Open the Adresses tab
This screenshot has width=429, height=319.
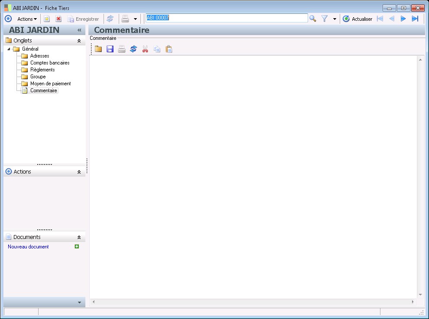(x=40, y=56)
